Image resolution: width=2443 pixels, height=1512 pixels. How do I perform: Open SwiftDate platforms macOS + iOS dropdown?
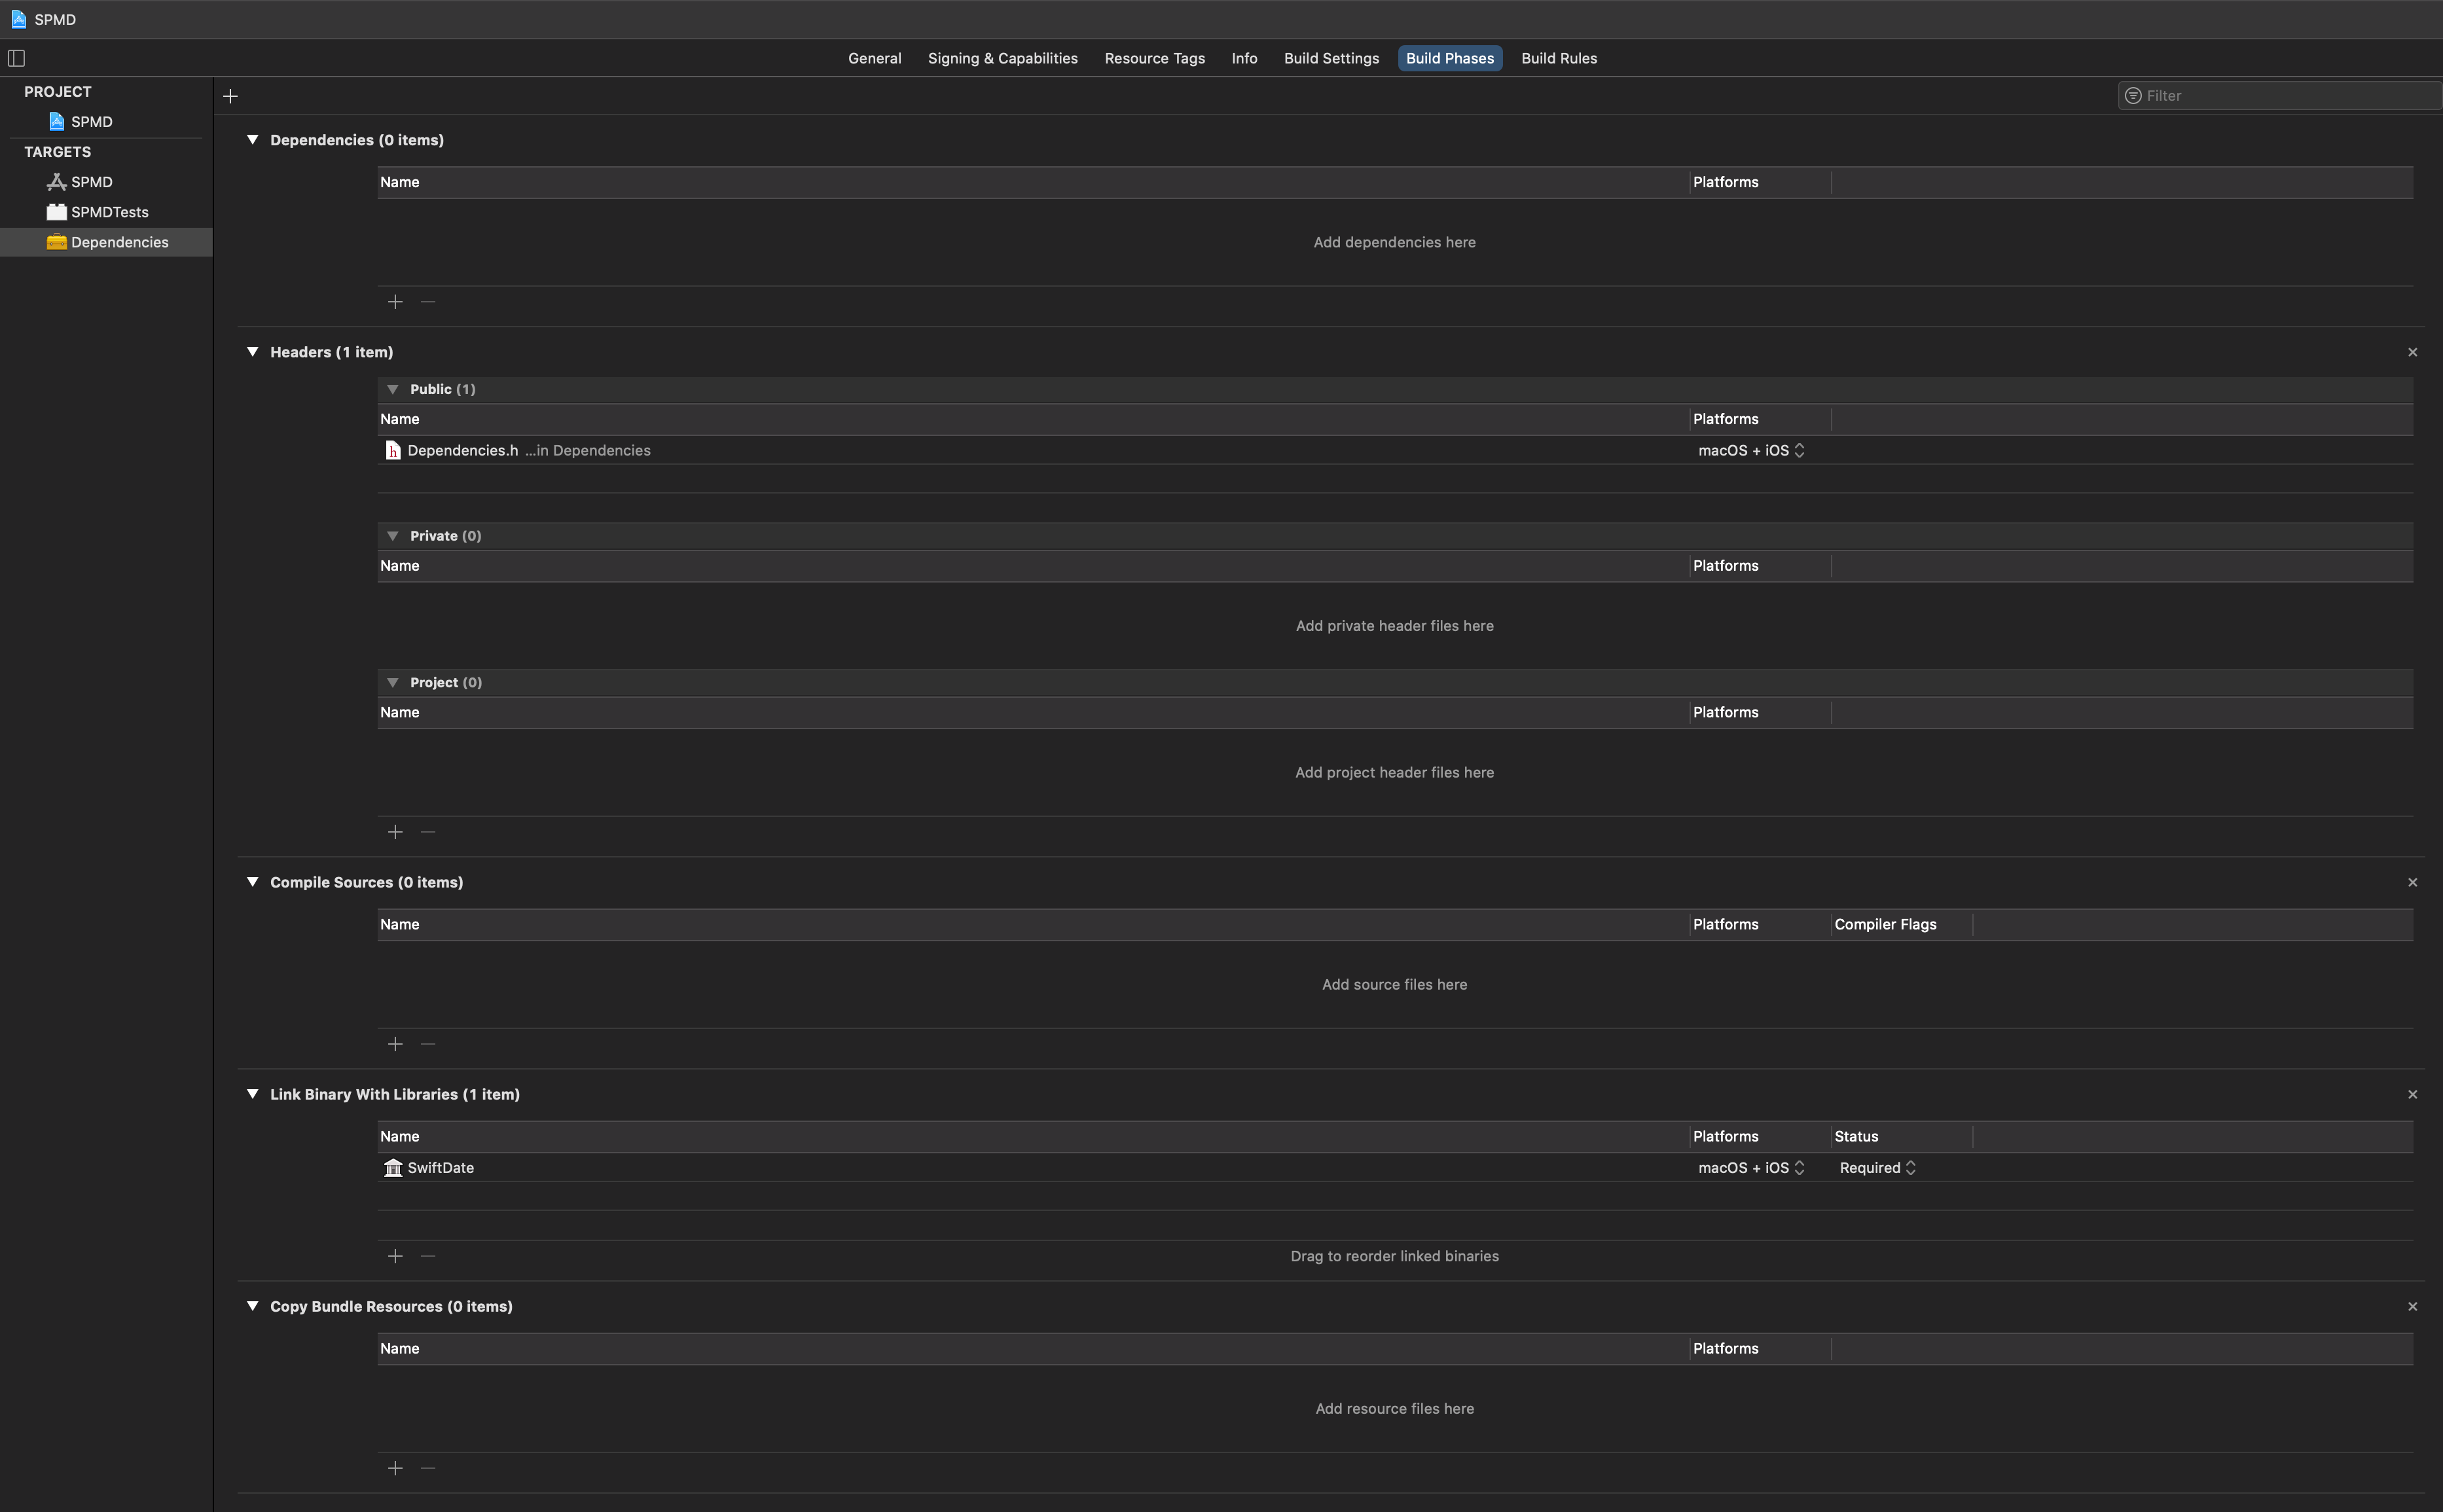pyautogui.click(x=1751, y=1168)
